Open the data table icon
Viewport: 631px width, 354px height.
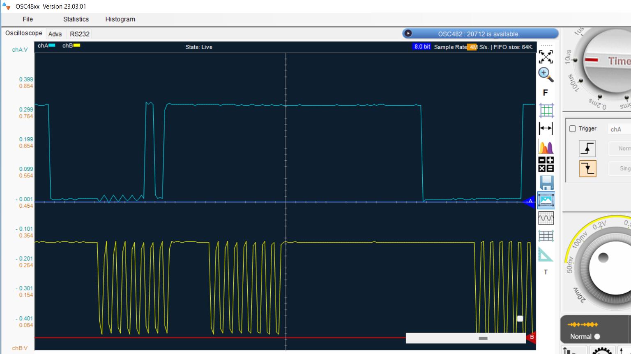pyautogui.click(x=546, y=236)
